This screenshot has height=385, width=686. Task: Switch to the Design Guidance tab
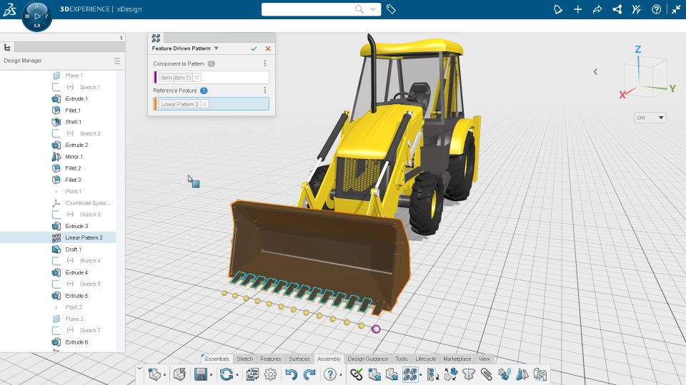click(x=367, y=359)
